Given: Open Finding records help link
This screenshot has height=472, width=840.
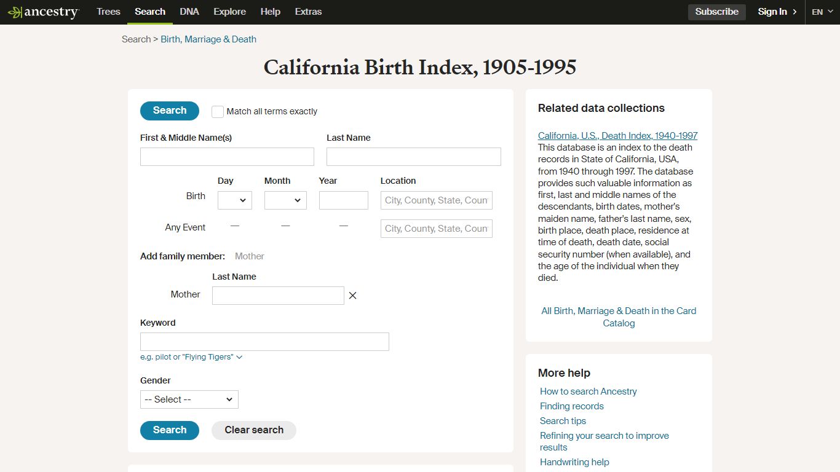Looking at the screenshot, I should (572, 406).
